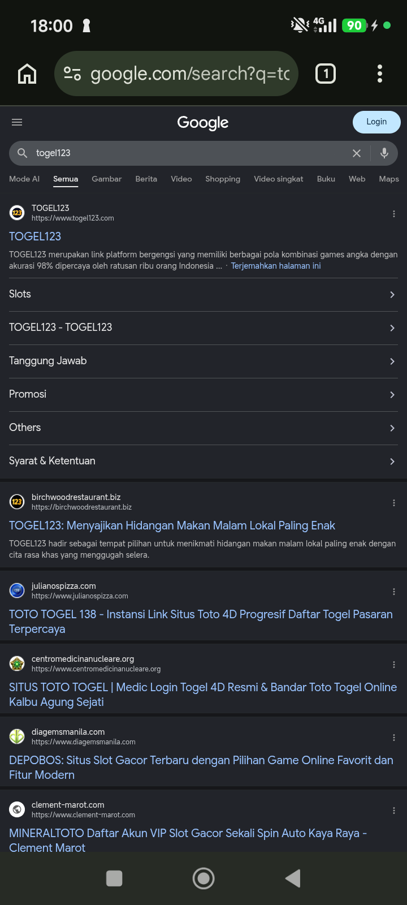Switch to the Berita search tab
This screenshot has width=407, height=905.
click(x=146, y=179)
